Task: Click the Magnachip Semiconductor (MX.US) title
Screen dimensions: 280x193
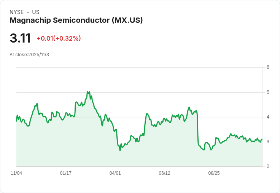Action: pos(76,20)
